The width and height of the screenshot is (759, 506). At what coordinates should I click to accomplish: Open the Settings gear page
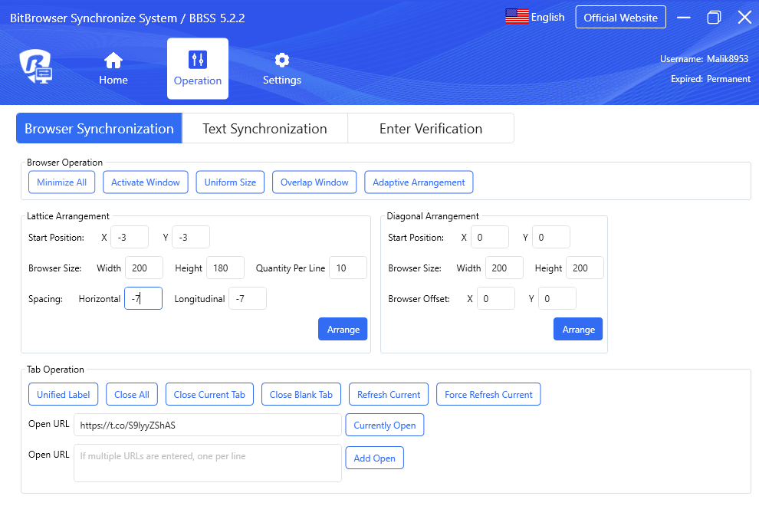(x=281, y=69)
